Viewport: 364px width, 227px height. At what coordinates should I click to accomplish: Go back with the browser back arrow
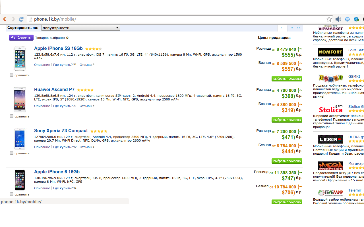click(x=5, y=19)
